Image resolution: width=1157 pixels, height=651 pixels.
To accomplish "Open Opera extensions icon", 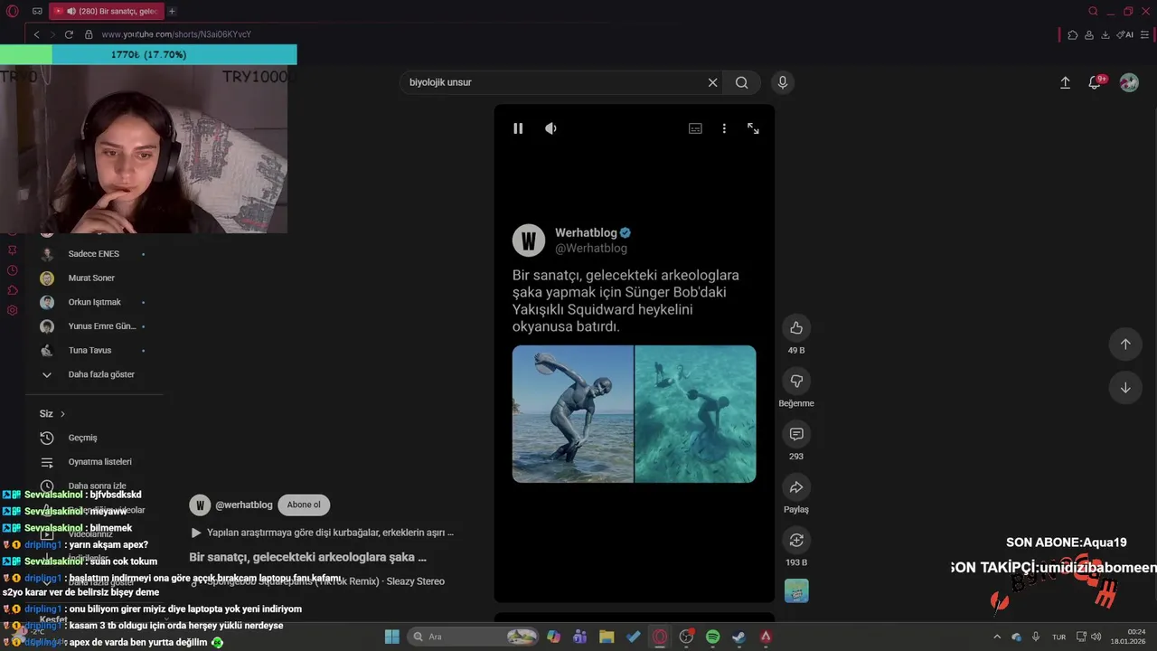I will tap(1072, 34).
